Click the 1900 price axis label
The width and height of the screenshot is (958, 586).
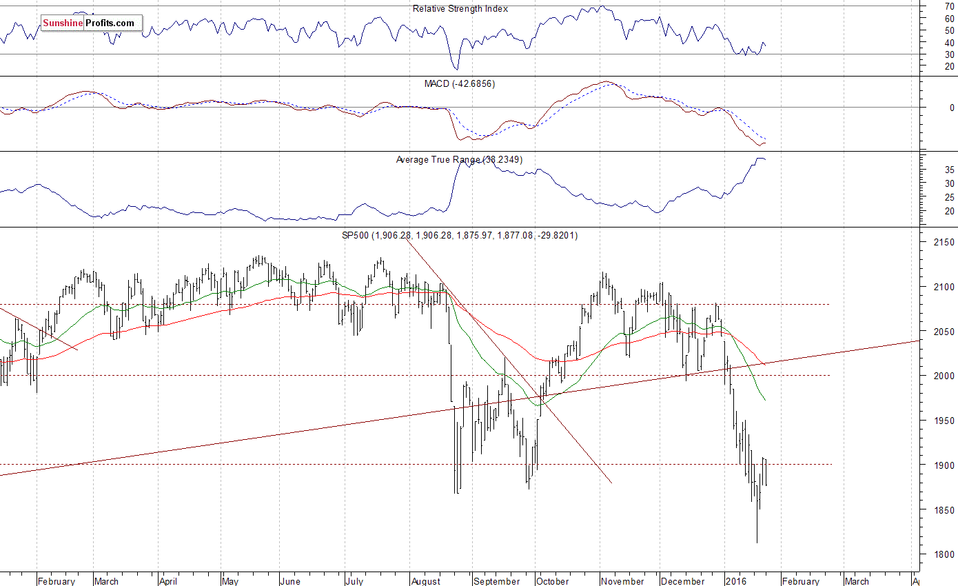point(944,465)
